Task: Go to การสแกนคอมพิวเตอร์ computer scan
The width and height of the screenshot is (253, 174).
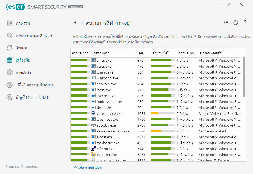Action: click(34, 36)
